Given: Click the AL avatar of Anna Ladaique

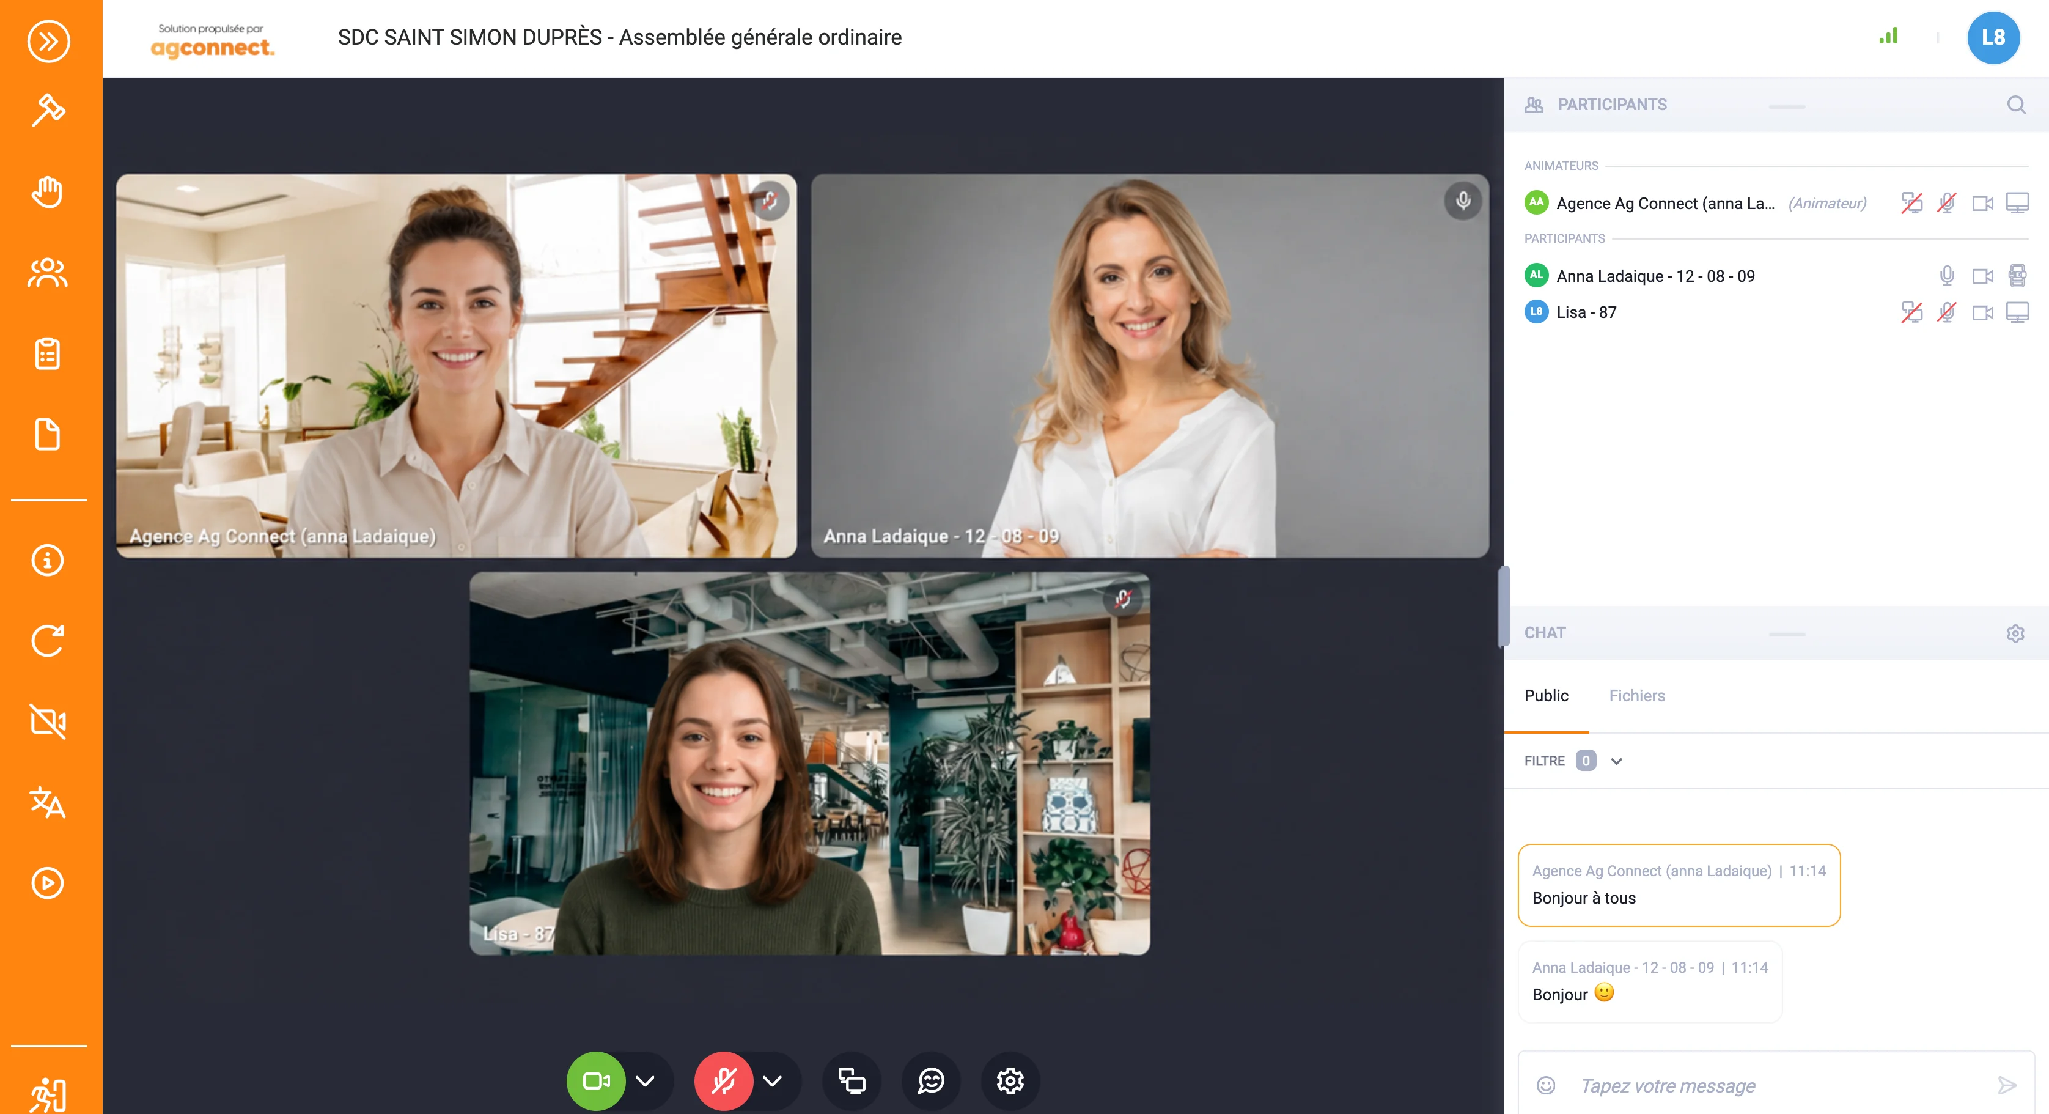Looking at the screenshot, I should (1536, 275).
